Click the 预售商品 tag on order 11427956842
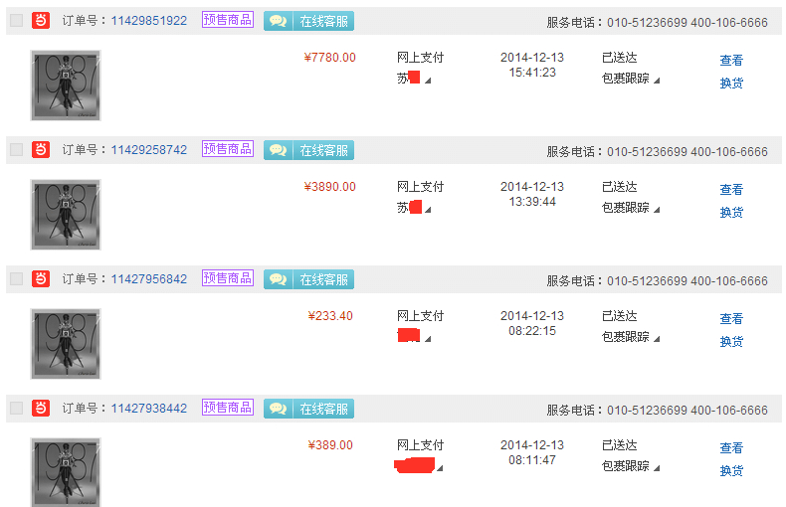This screenshot has width=786, height=507. (228, 278)
